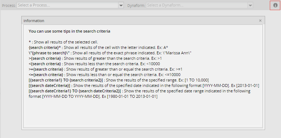Click the 'Select a Dynaform...' field
This screenshot has width=281, height=138.
tap(197, 5)
